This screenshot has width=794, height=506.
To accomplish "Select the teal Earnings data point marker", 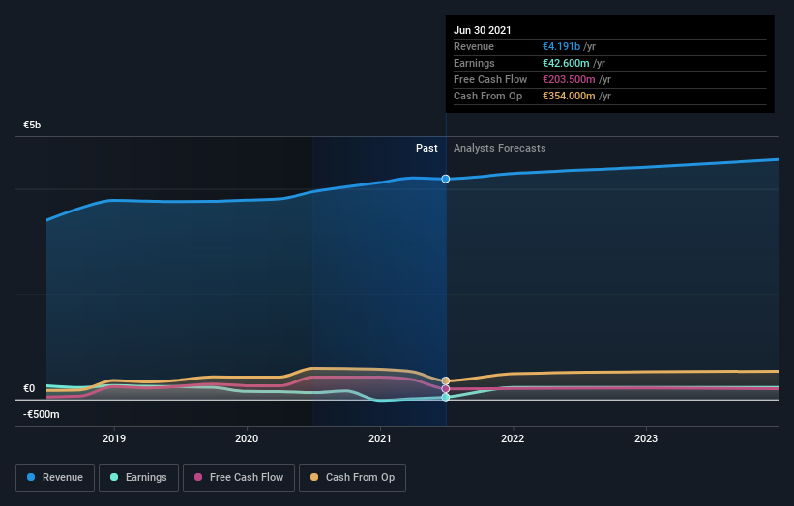I will pyautogui.click(x=446, y=397).
